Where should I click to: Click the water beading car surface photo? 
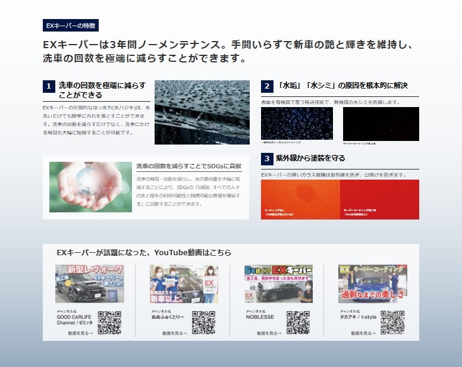click(202, 112)
